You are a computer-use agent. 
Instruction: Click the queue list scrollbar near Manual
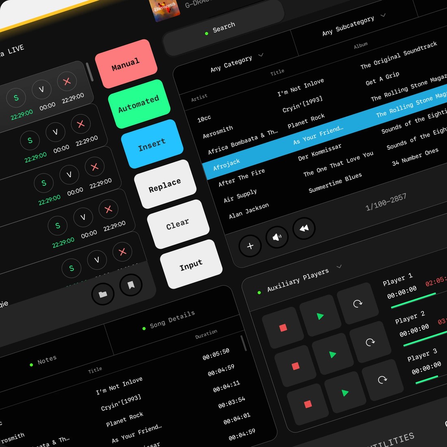pos(89,72)
